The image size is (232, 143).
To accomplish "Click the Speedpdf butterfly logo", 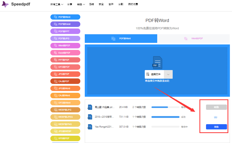I will click(5, 4).
